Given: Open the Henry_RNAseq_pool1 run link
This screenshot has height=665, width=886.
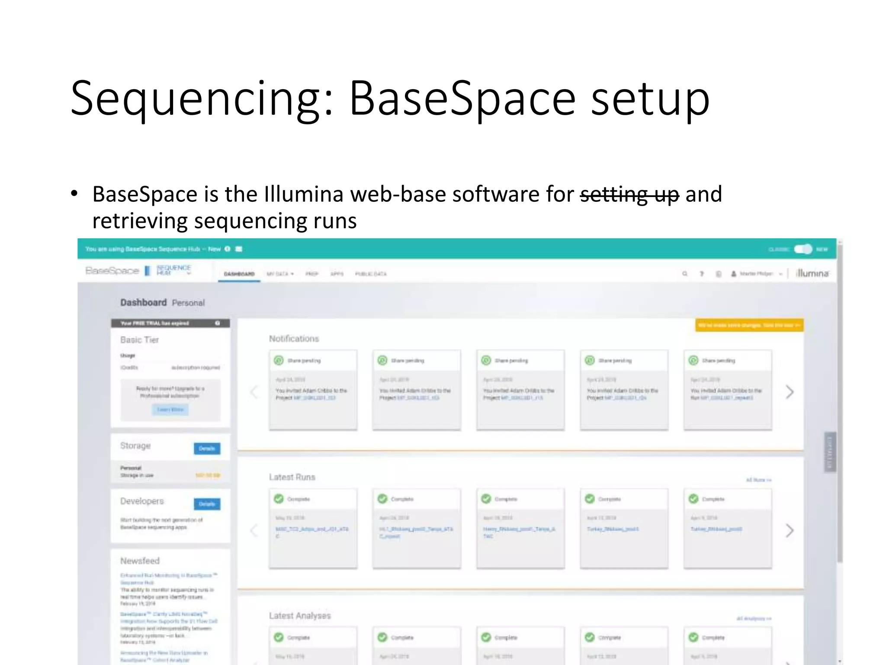Looking at the screenshot, I should 519,533.
